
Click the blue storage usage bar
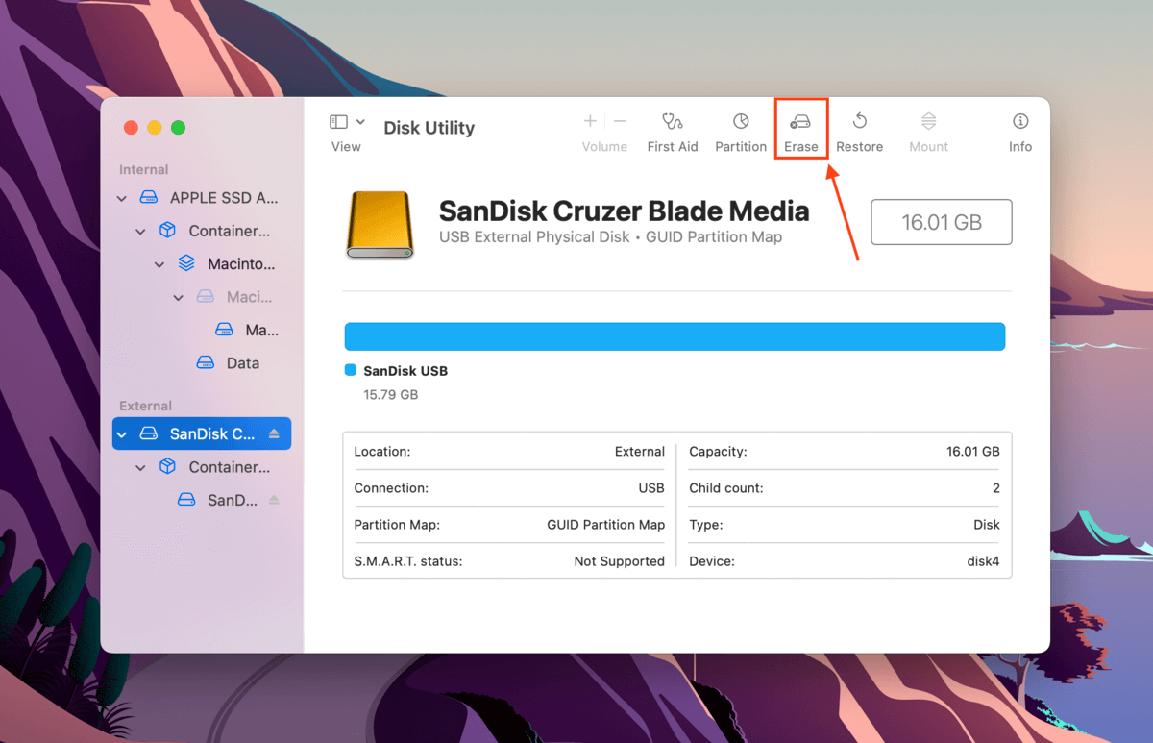click(675, 336)
